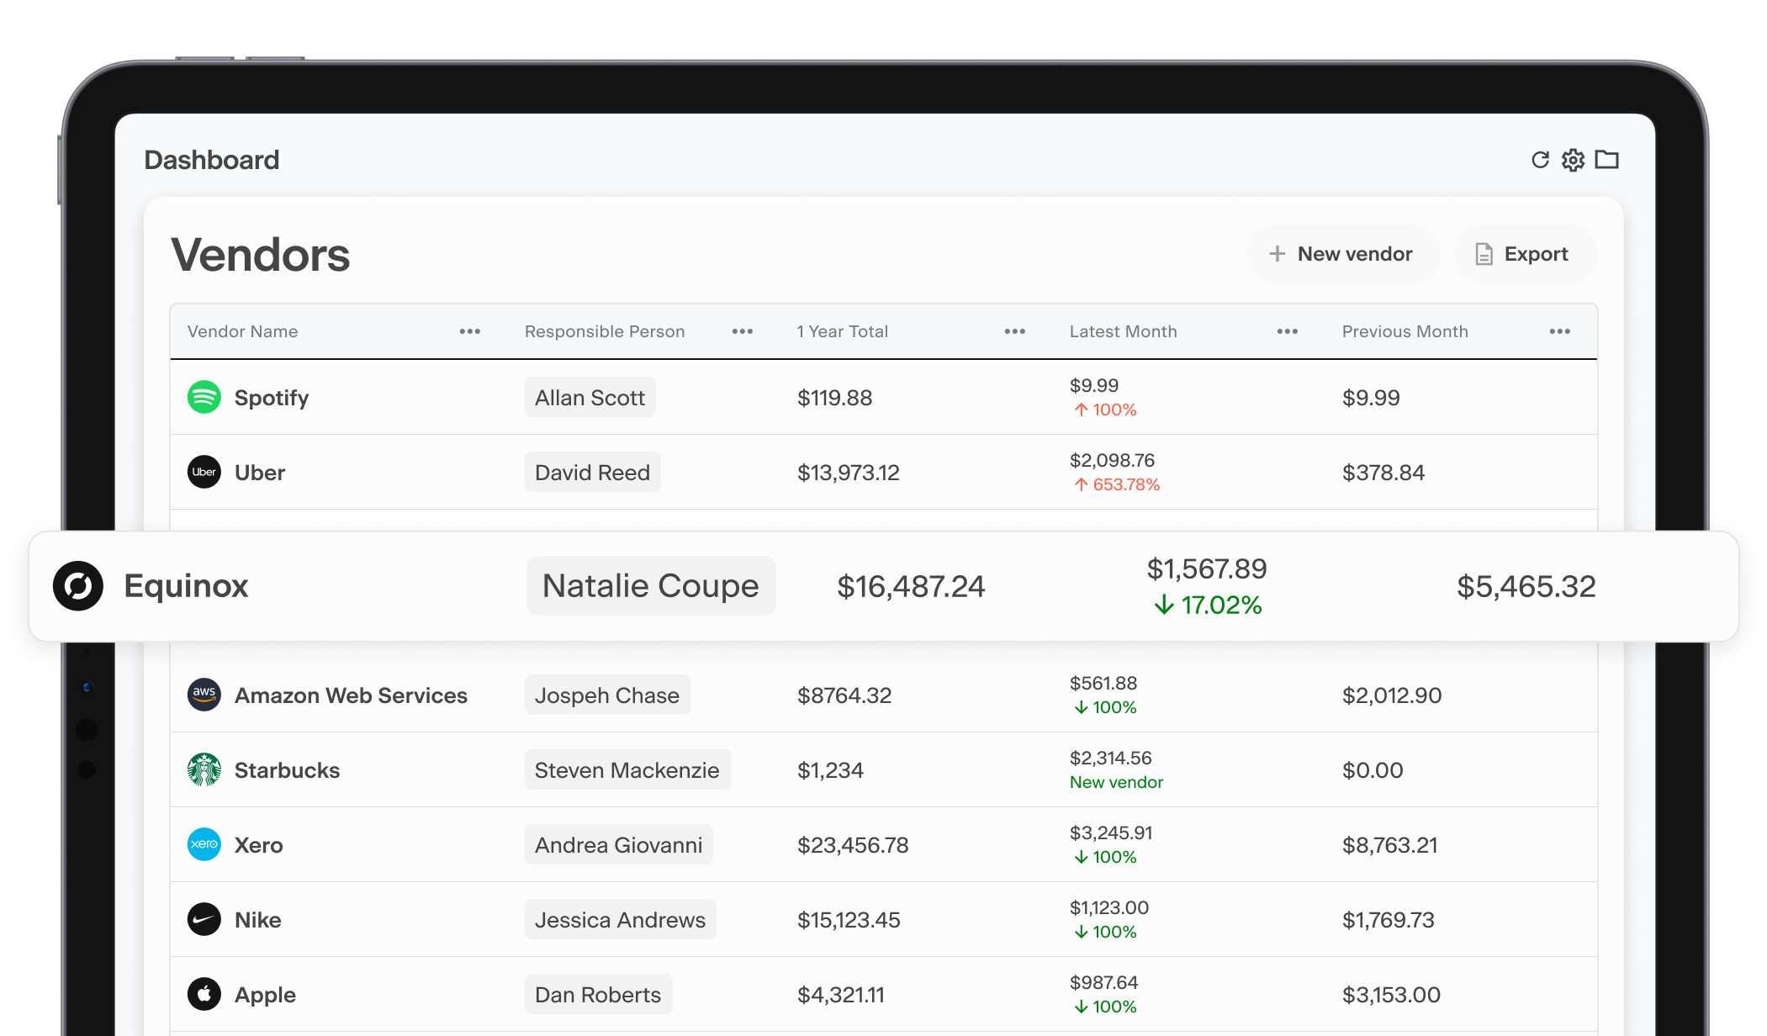Click the refresh icon in Dashboard header
The image size is (1767, 1036).
tap(1540, 160)
